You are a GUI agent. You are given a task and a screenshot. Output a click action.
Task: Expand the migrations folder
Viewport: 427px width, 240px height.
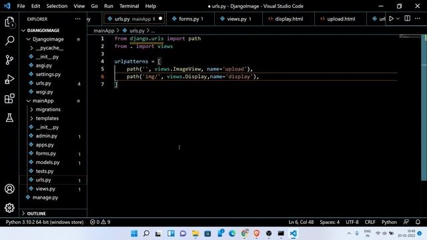31,109
